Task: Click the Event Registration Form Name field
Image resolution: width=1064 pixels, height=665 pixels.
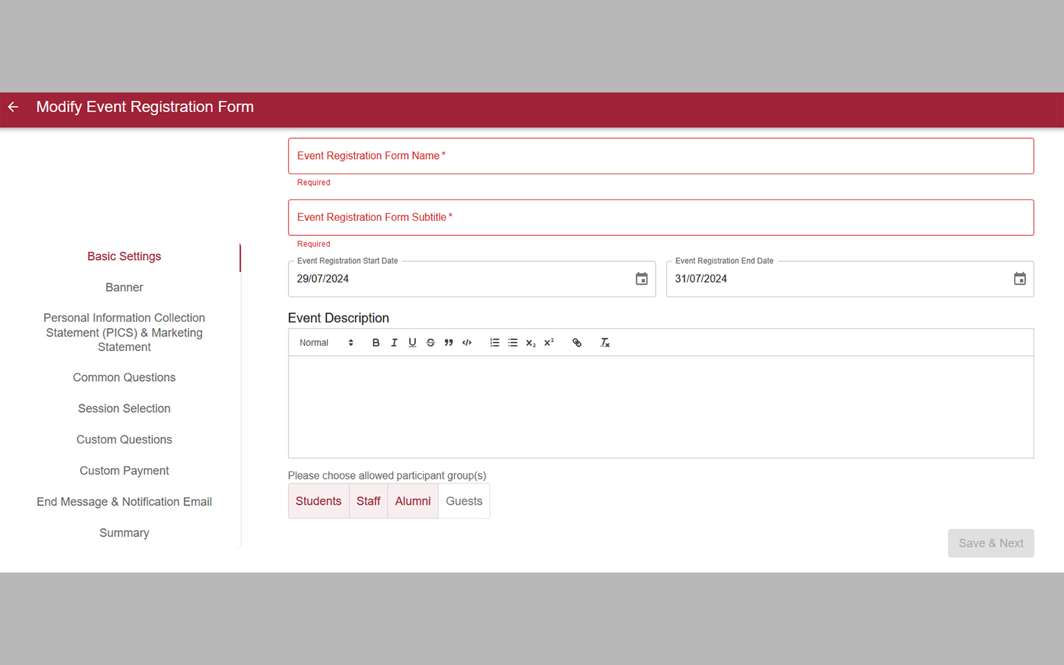Action: [x=660, y=156]
